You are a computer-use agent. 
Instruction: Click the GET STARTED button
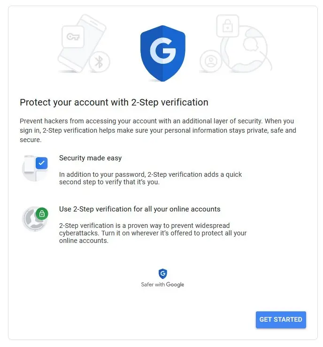281,319
